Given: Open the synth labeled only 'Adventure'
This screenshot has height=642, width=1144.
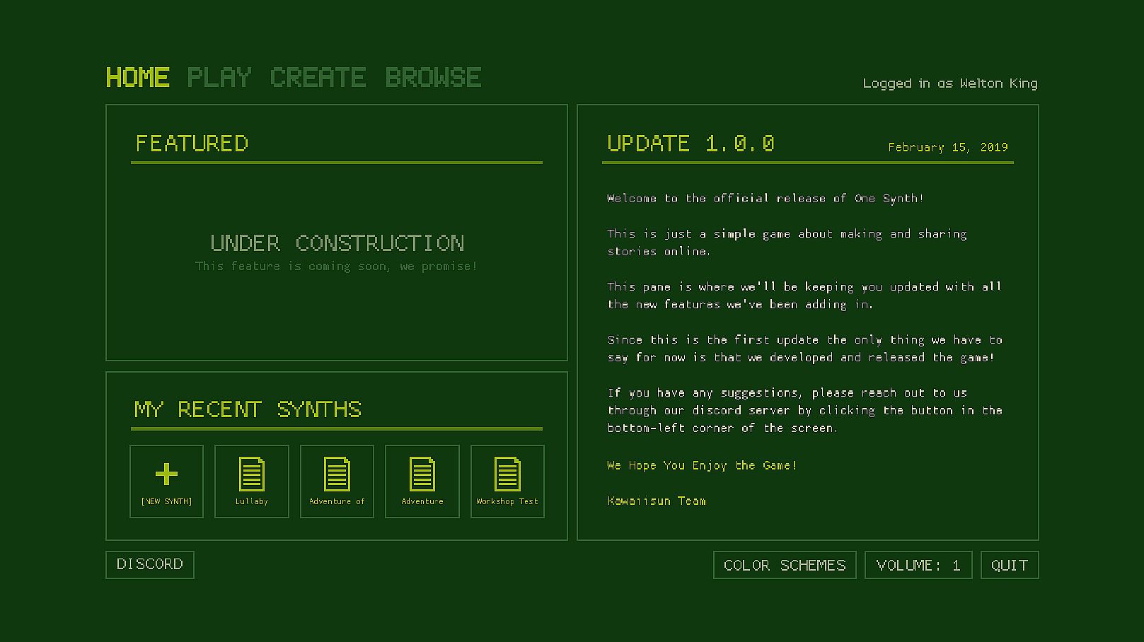Looking at the screenshot, I should coord(422,482).
